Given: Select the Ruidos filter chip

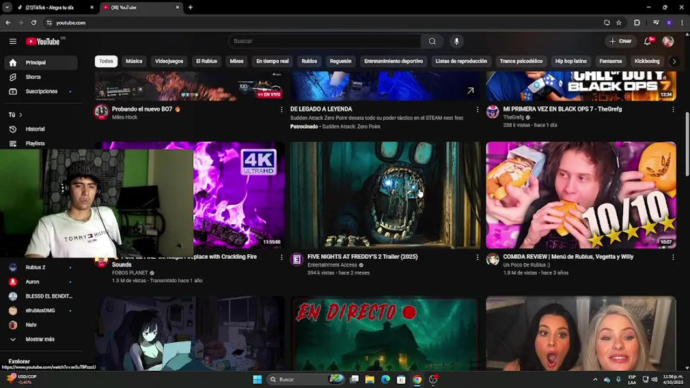Looking at the screenshot, I should pyautogui.click(x=309, y=61).
